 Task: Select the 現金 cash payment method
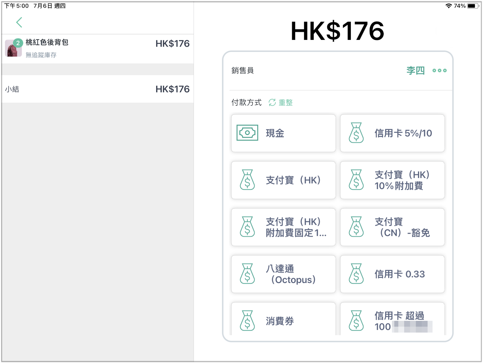[x=283, y=133]
